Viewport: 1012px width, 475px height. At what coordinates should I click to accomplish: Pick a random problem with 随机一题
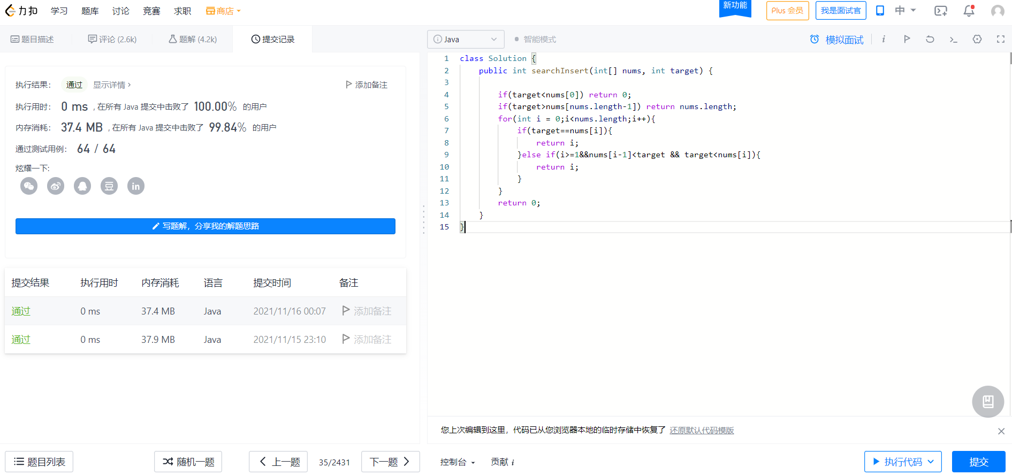[188, 462]
